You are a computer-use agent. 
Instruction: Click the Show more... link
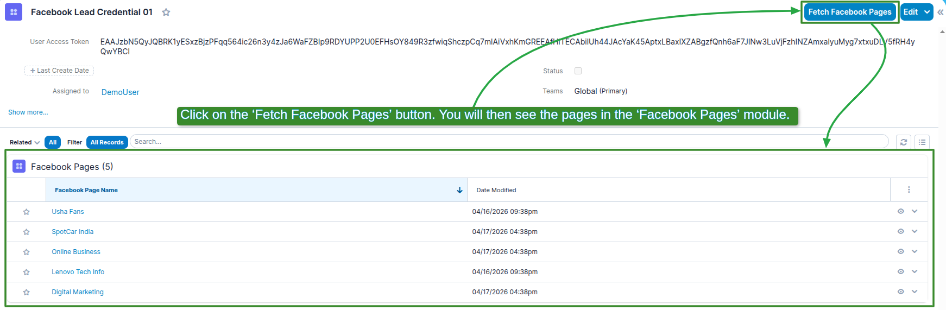pyautogui.click(x=28, y=112)
